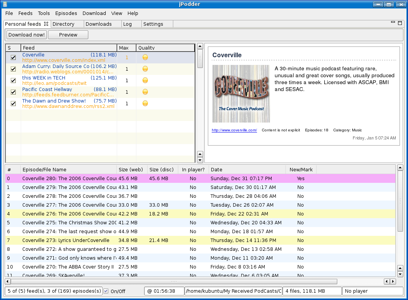The image size is (408, 300).
Task: Click the In player? column header
Action: [x=193, y=170]
